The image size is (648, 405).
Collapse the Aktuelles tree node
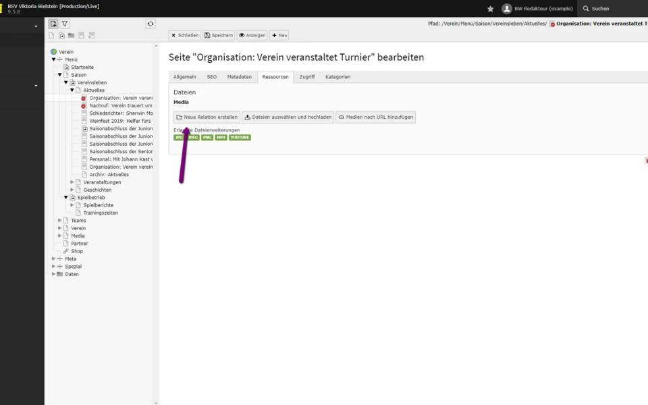click(72, 90)
